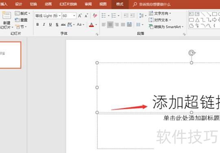This screenshot has width=220, height=153.
Task: Toggle bold formatting
Action: tap(37, 24)
